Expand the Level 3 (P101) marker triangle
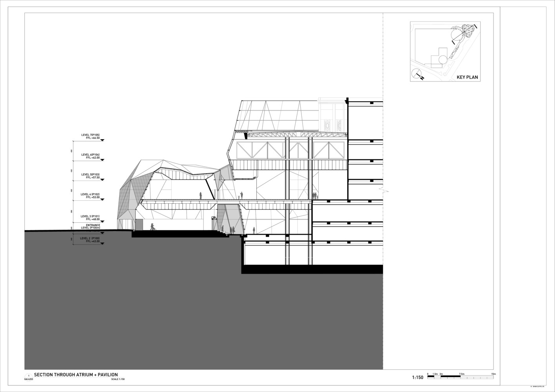Viewport: 555px width, 392px height. [x=103, y=221]
